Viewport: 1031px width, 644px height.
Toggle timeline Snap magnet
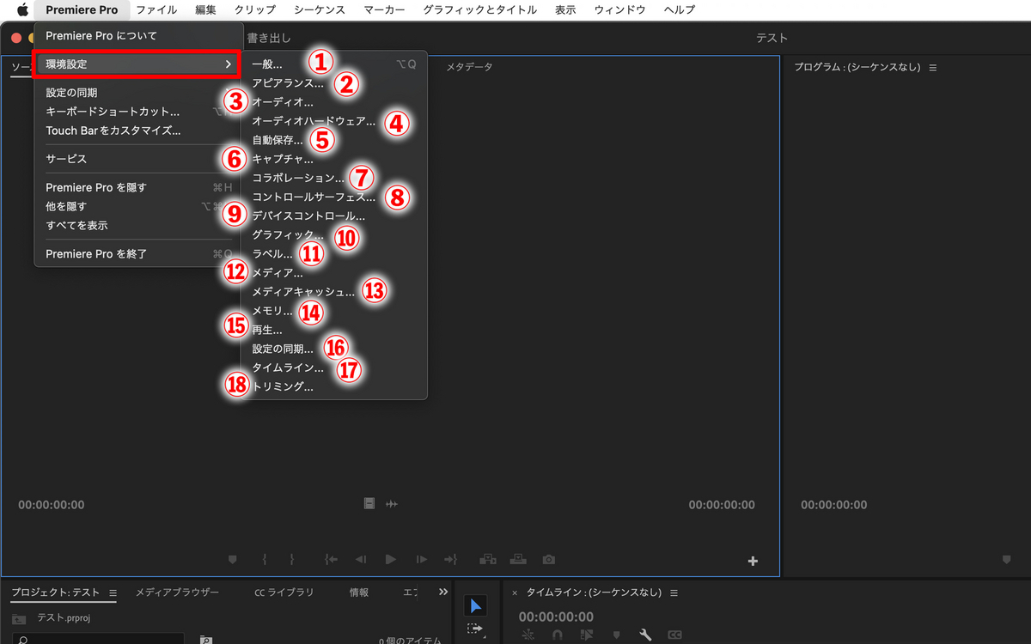[x=557, y=635]
